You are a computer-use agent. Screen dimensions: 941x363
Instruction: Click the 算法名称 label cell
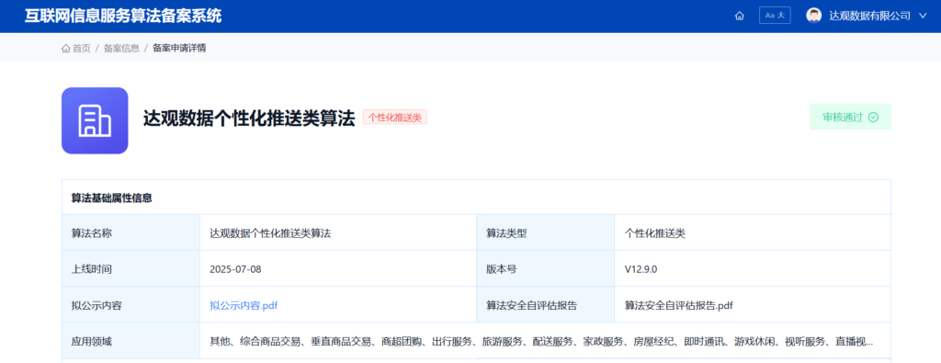[130, 233]
